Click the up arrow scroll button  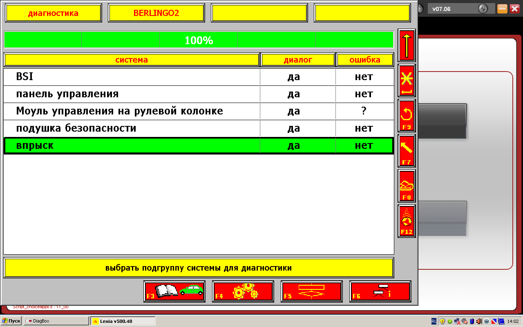click(x=407, y=45)
